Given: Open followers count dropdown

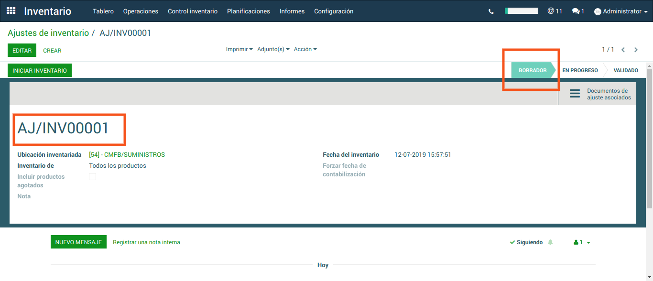Looking at the screenshot, I should 582,242.
